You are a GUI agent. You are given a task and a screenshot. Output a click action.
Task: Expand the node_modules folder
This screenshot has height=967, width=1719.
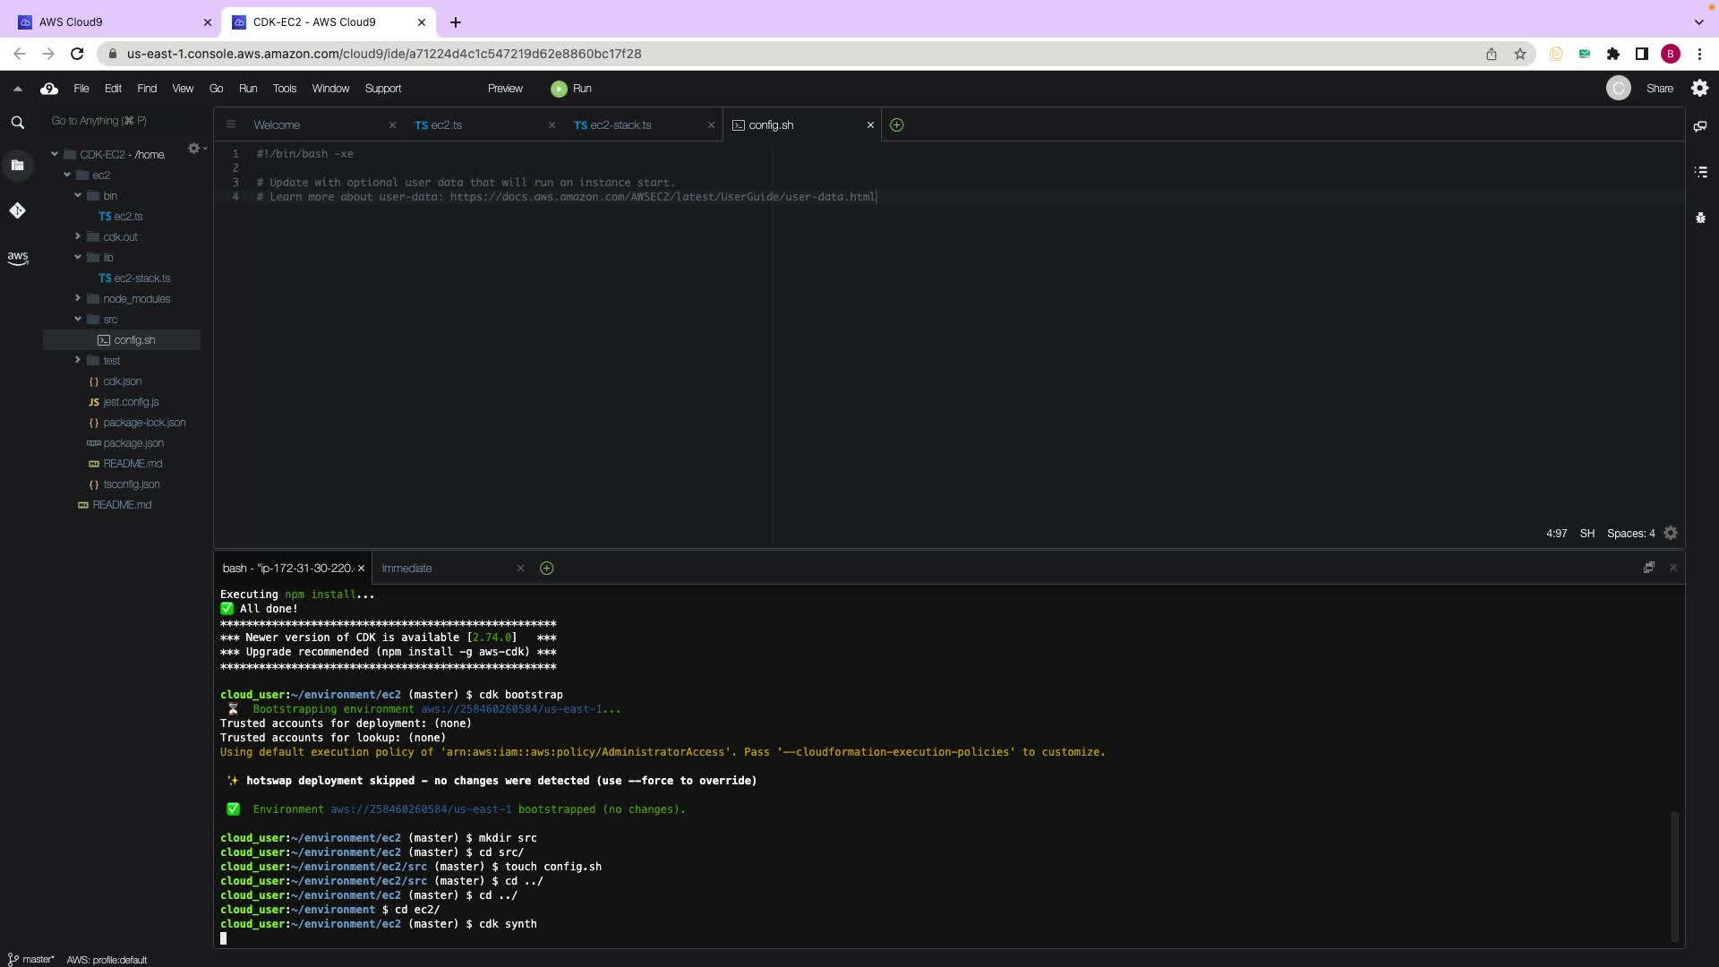[78, 299]
